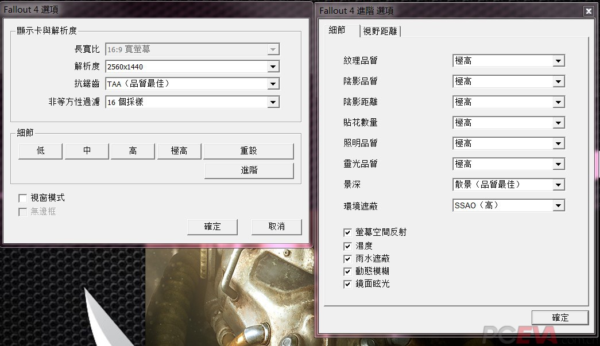The width and height of the screenshot is (600, 346).
Task: Close the Fallout 4 進階選項 window
Action: 589,11
